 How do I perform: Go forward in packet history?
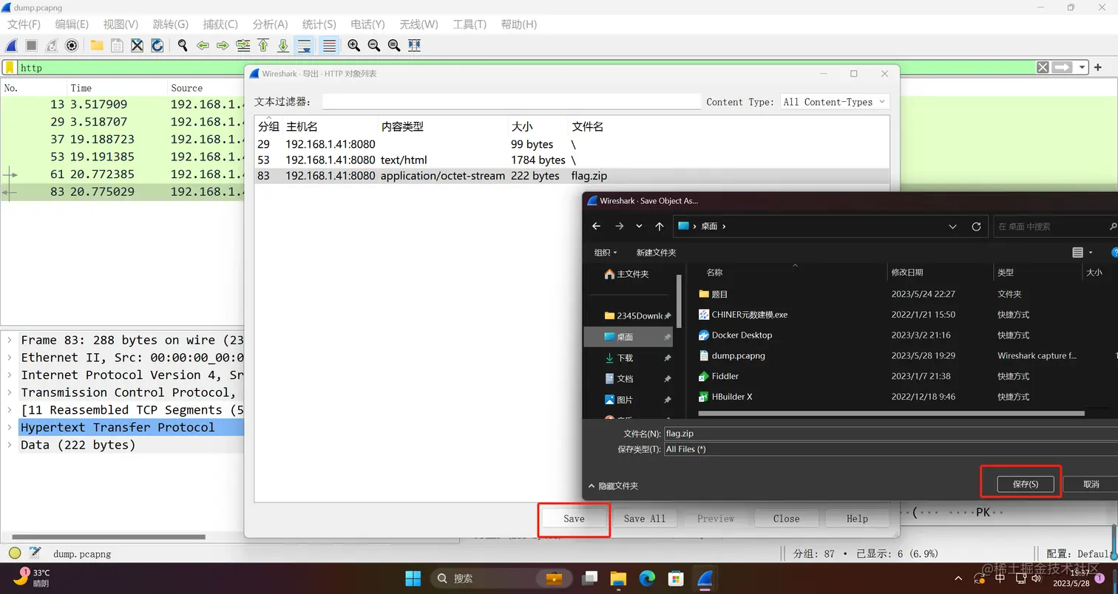pos(223,46)
